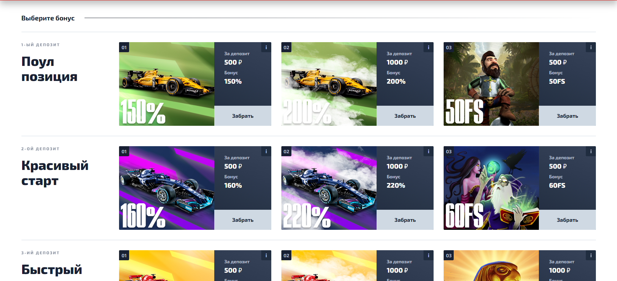Claim the 60FS bonus with Забрать

(567, 220)
